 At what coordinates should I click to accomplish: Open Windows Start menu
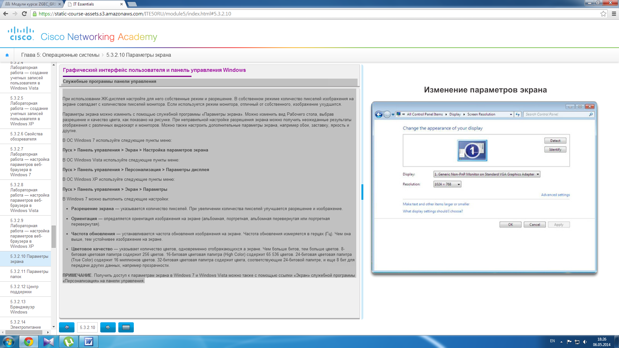9,342
